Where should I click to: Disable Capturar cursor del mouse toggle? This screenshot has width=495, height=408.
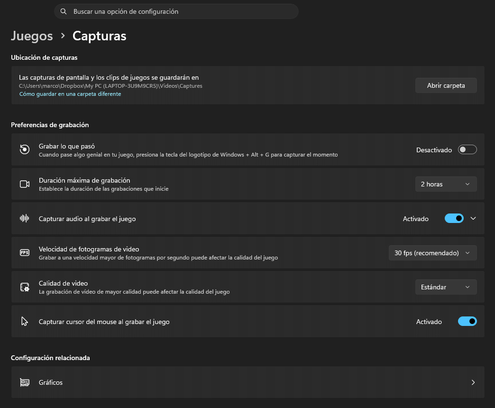click(x=467, y=322)
